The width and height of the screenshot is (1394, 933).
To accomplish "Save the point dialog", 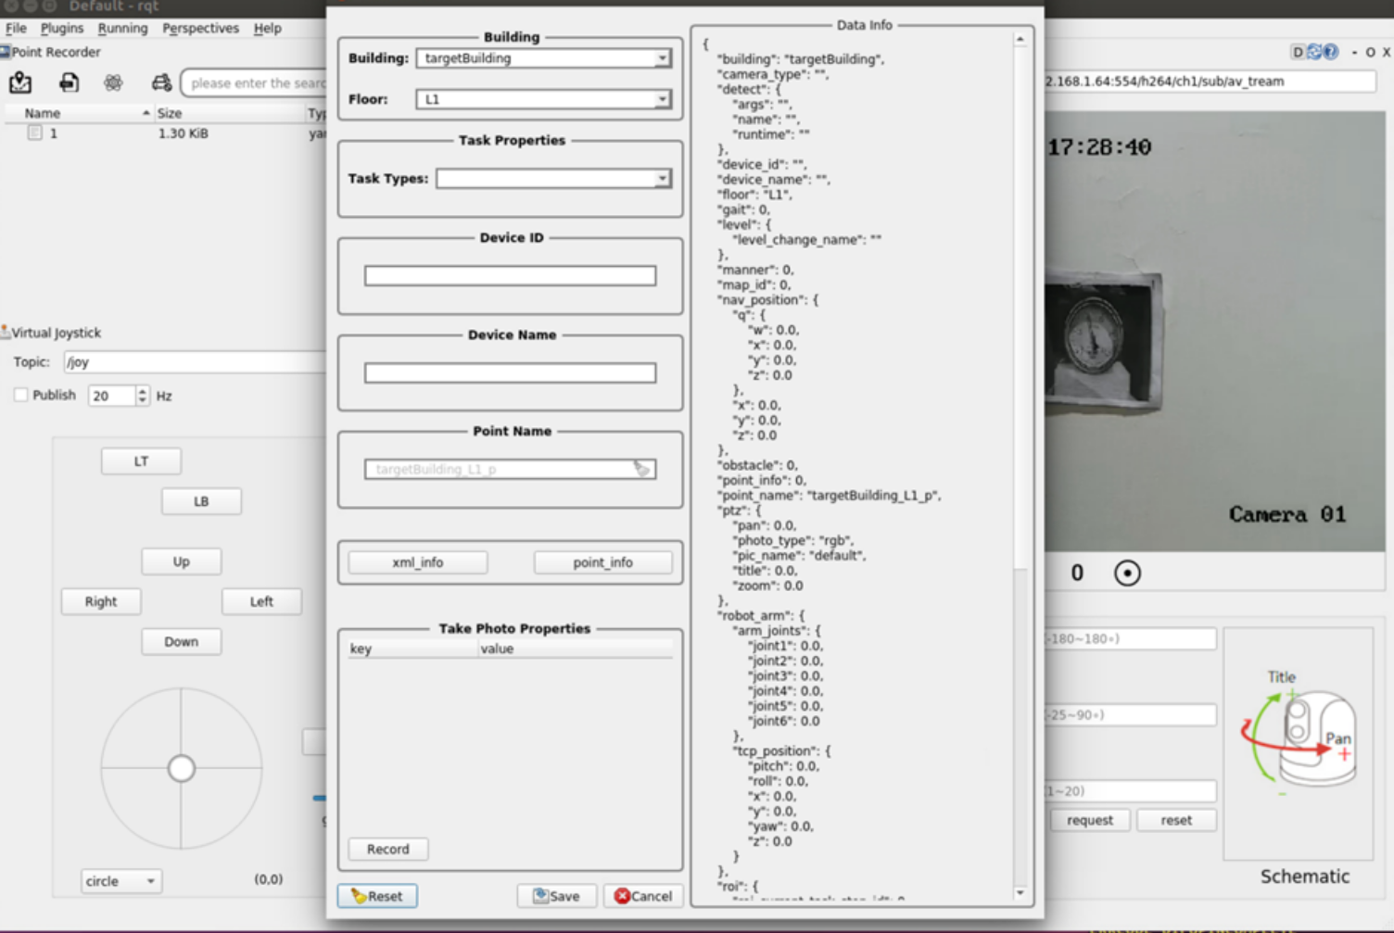I will (557, 896).
